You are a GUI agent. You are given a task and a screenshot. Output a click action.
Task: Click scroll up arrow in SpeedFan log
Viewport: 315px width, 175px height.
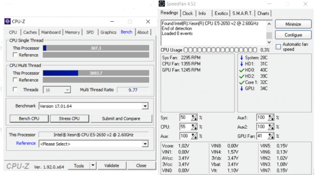(x=269, y=24)
